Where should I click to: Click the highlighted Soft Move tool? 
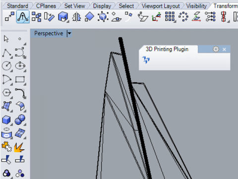(23, 16)
